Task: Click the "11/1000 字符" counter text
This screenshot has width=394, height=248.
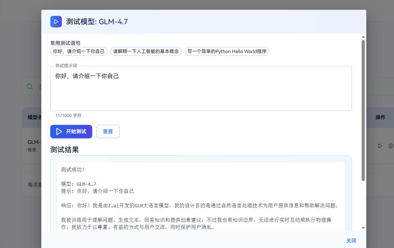Action: tap(68, 116)
